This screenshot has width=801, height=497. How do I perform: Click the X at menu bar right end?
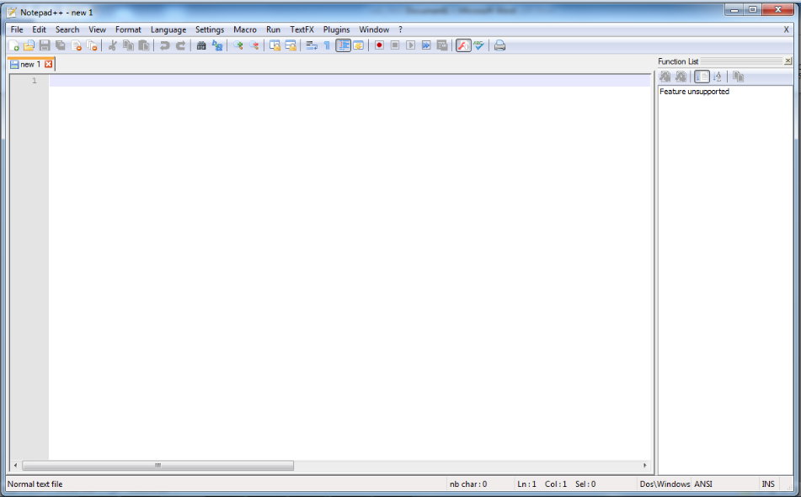click(786, 29)
